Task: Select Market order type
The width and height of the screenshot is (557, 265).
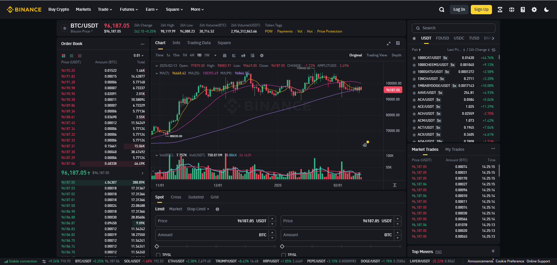Action: pos(176,209)
